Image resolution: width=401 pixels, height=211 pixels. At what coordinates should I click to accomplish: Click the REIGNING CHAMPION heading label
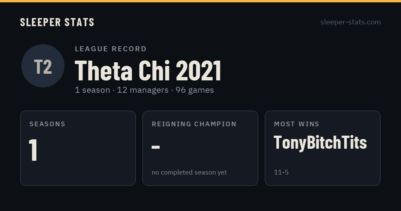(194, 124)
